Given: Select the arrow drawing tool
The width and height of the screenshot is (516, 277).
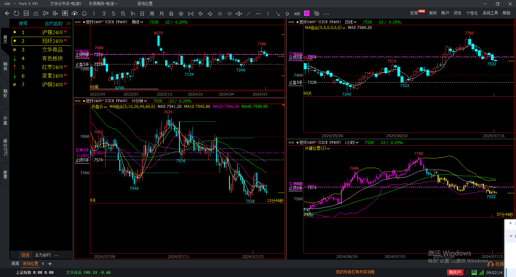Looking at the screenshot, I should pos(277,14).
